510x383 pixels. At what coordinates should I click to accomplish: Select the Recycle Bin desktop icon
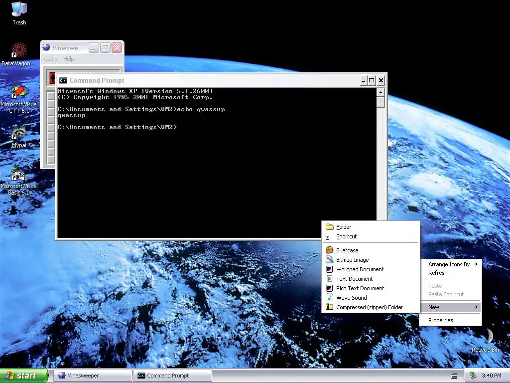click(x=485, y=341)
